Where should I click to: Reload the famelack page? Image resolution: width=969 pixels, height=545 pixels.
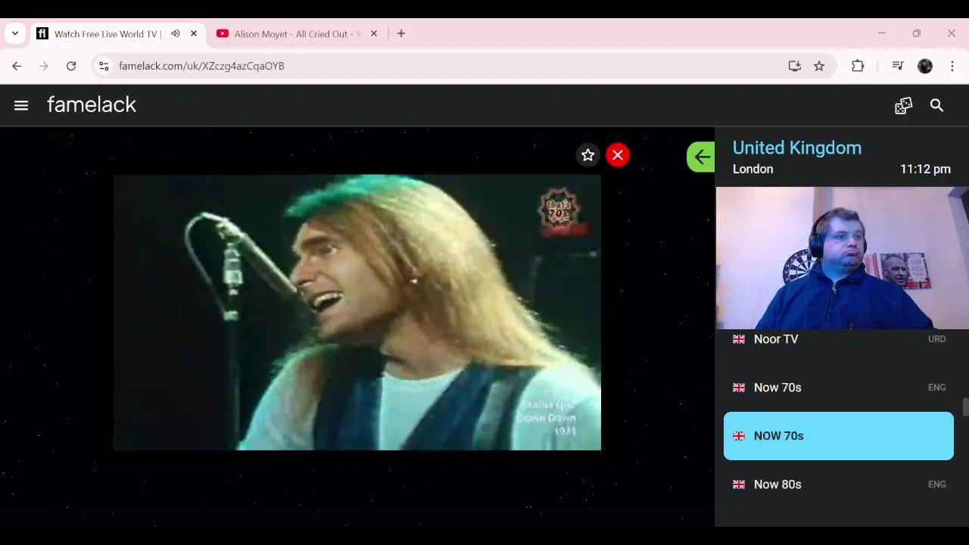(71, 66)
